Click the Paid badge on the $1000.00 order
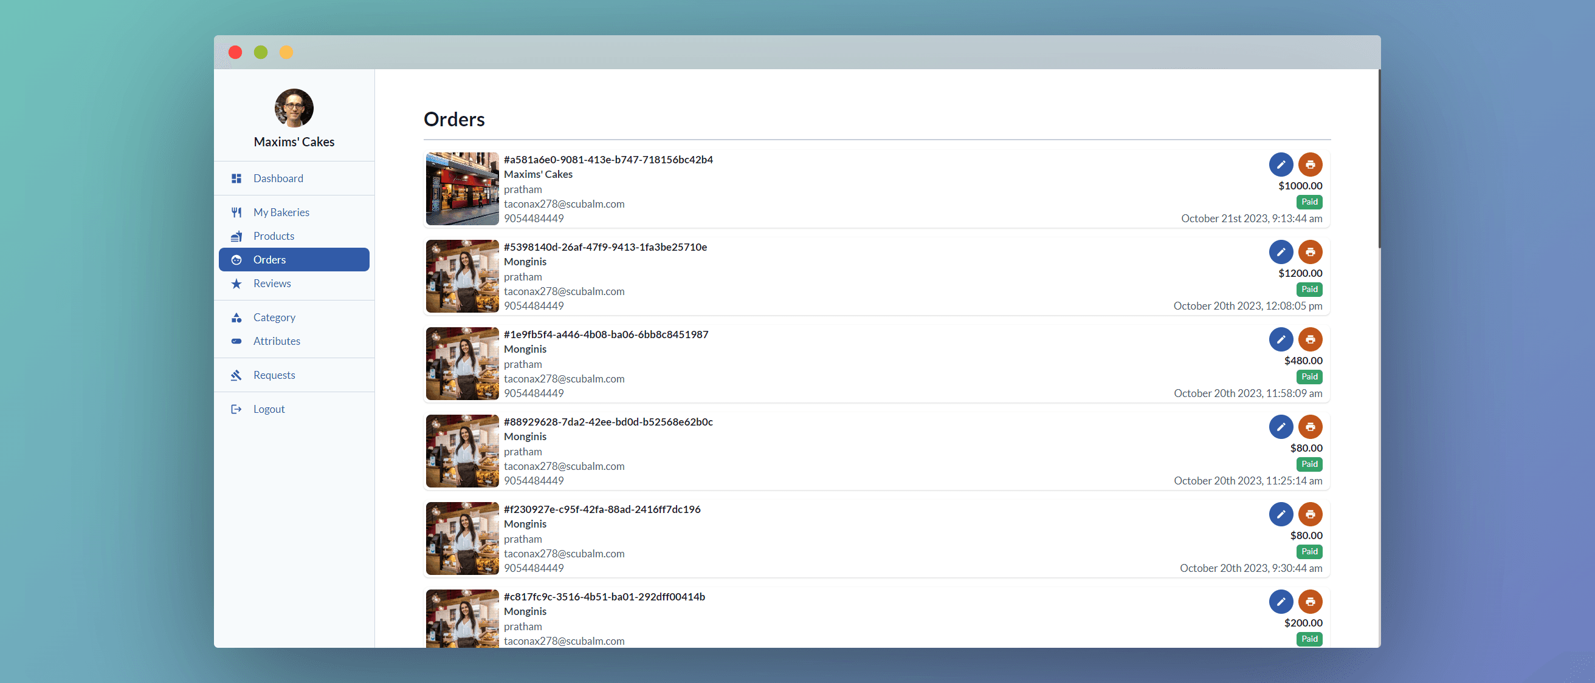The image size is (1595, 683). (1309, 202)
